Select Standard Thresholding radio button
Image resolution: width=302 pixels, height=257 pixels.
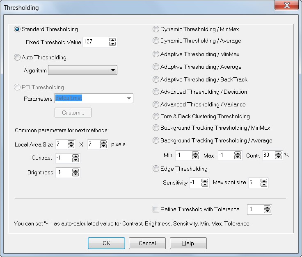click(x=17, y=29)
